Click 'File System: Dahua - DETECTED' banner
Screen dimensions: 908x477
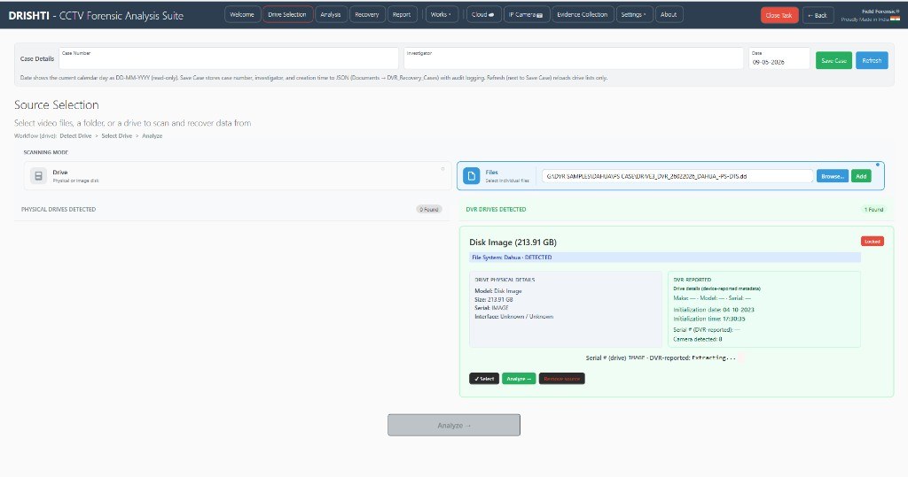(665, 258)
